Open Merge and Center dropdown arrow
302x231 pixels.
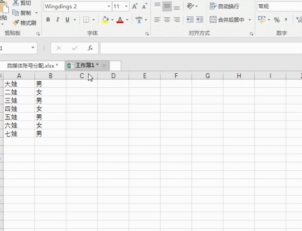pos(250,20)
